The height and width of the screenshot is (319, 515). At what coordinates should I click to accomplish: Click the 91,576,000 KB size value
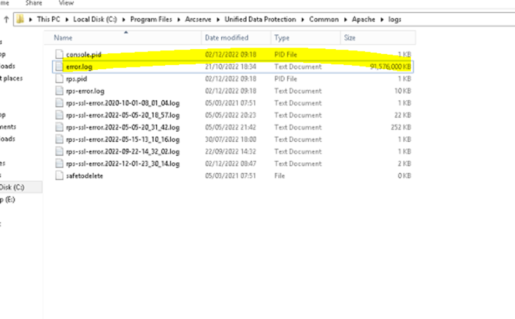point(390,66)
